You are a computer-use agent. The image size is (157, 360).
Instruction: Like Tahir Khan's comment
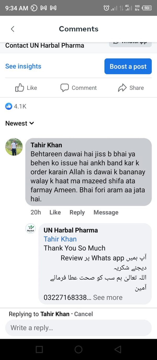coord(55,212)
